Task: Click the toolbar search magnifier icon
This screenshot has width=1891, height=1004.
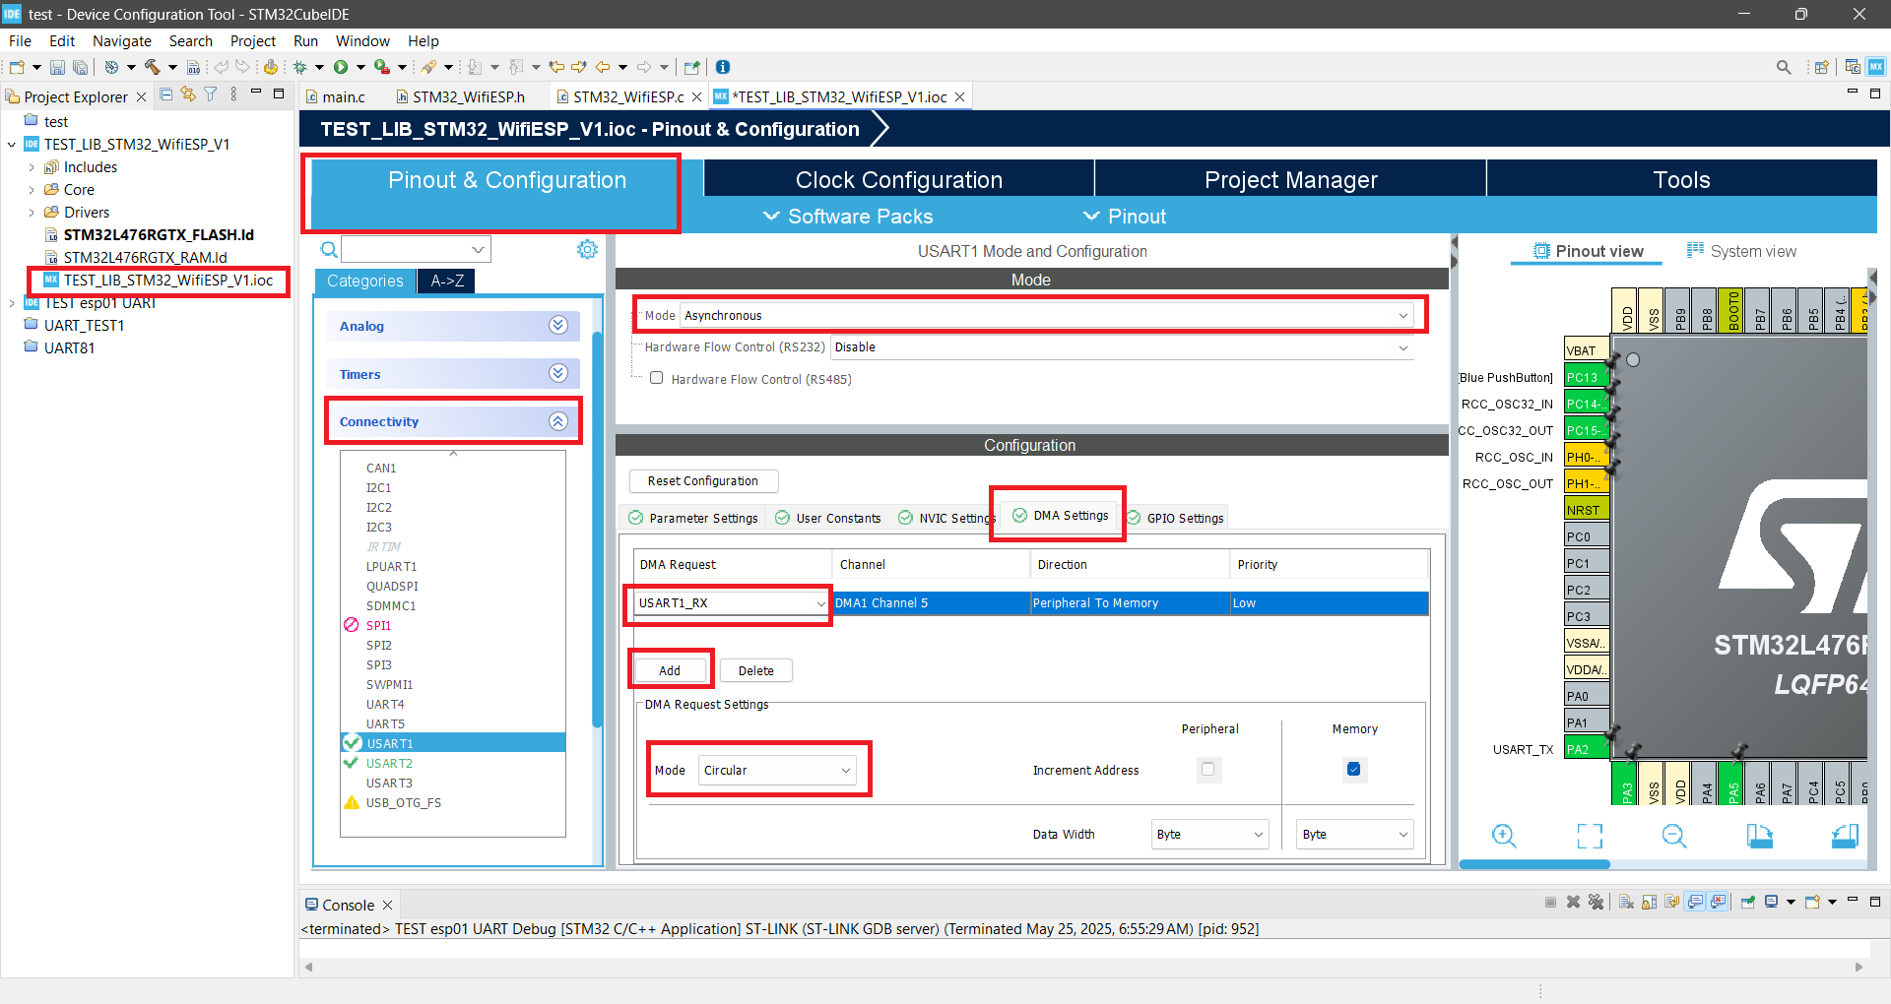Action: coord(1784,67)
